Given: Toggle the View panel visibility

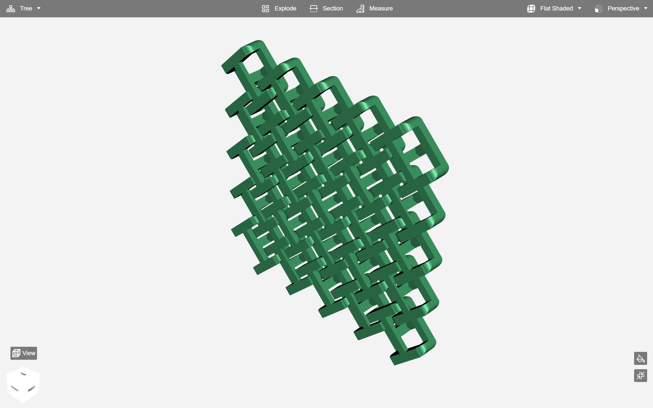Looking at the screenshot, I should click(x=23, y=353).
